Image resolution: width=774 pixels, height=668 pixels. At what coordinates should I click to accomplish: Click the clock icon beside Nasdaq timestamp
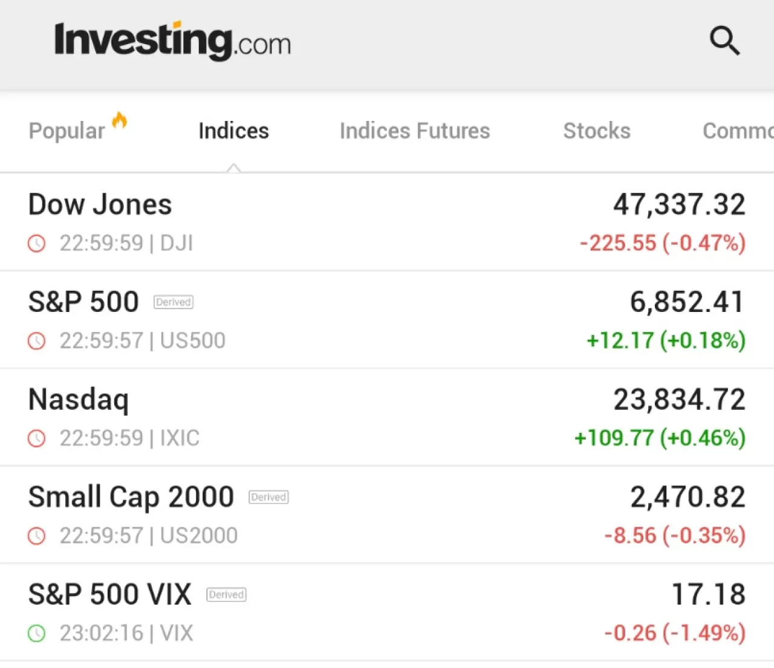pos(37,438)
